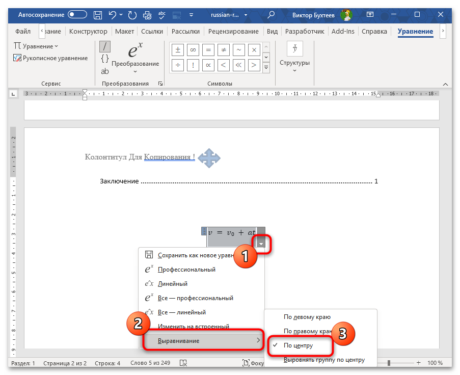460x375 pixels.
Task: Open zoom dialog via 100 % level
Action: 435,363
